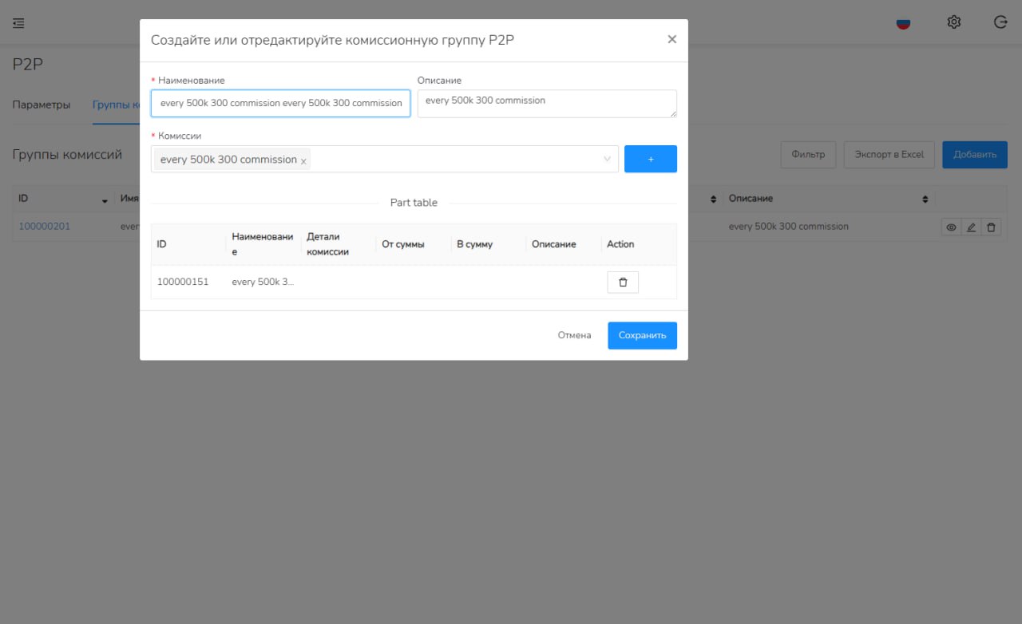Click the Отмена button
This screenshot has width=1022, height=624.
pyautogui.click(x=574, y=335)
